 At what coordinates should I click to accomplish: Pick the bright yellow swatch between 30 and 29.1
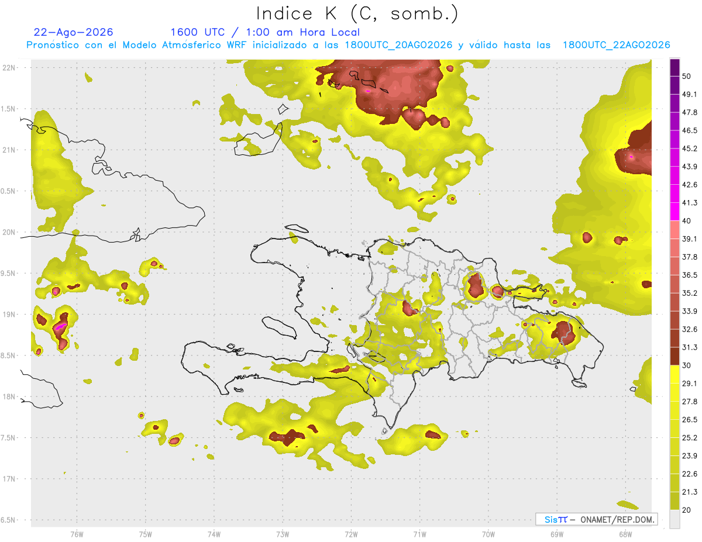coord(675,375)
